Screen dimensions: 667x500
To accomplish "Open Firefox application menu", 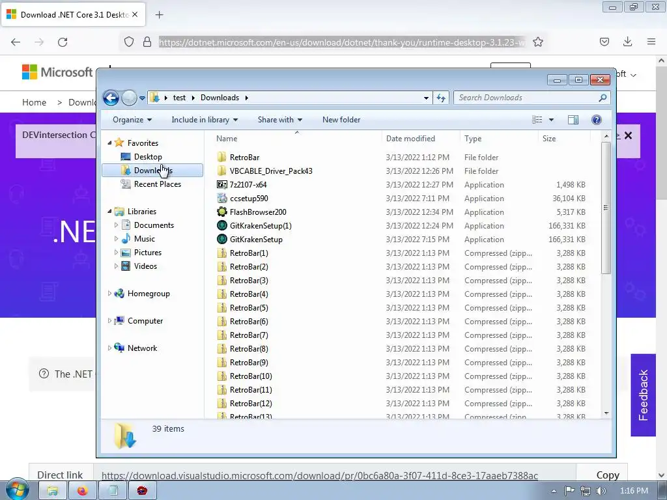I will (651, 42).
